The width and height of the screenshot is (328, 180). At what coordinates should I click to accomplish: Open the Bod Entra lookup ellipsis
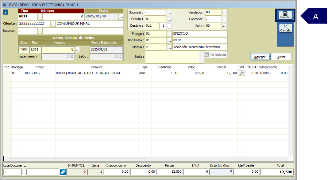[x=169, y=40]
